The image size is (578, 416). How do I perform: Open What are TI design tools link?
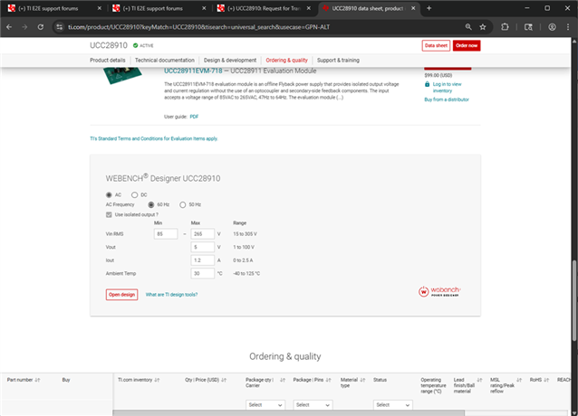click(x=171, y=295)
